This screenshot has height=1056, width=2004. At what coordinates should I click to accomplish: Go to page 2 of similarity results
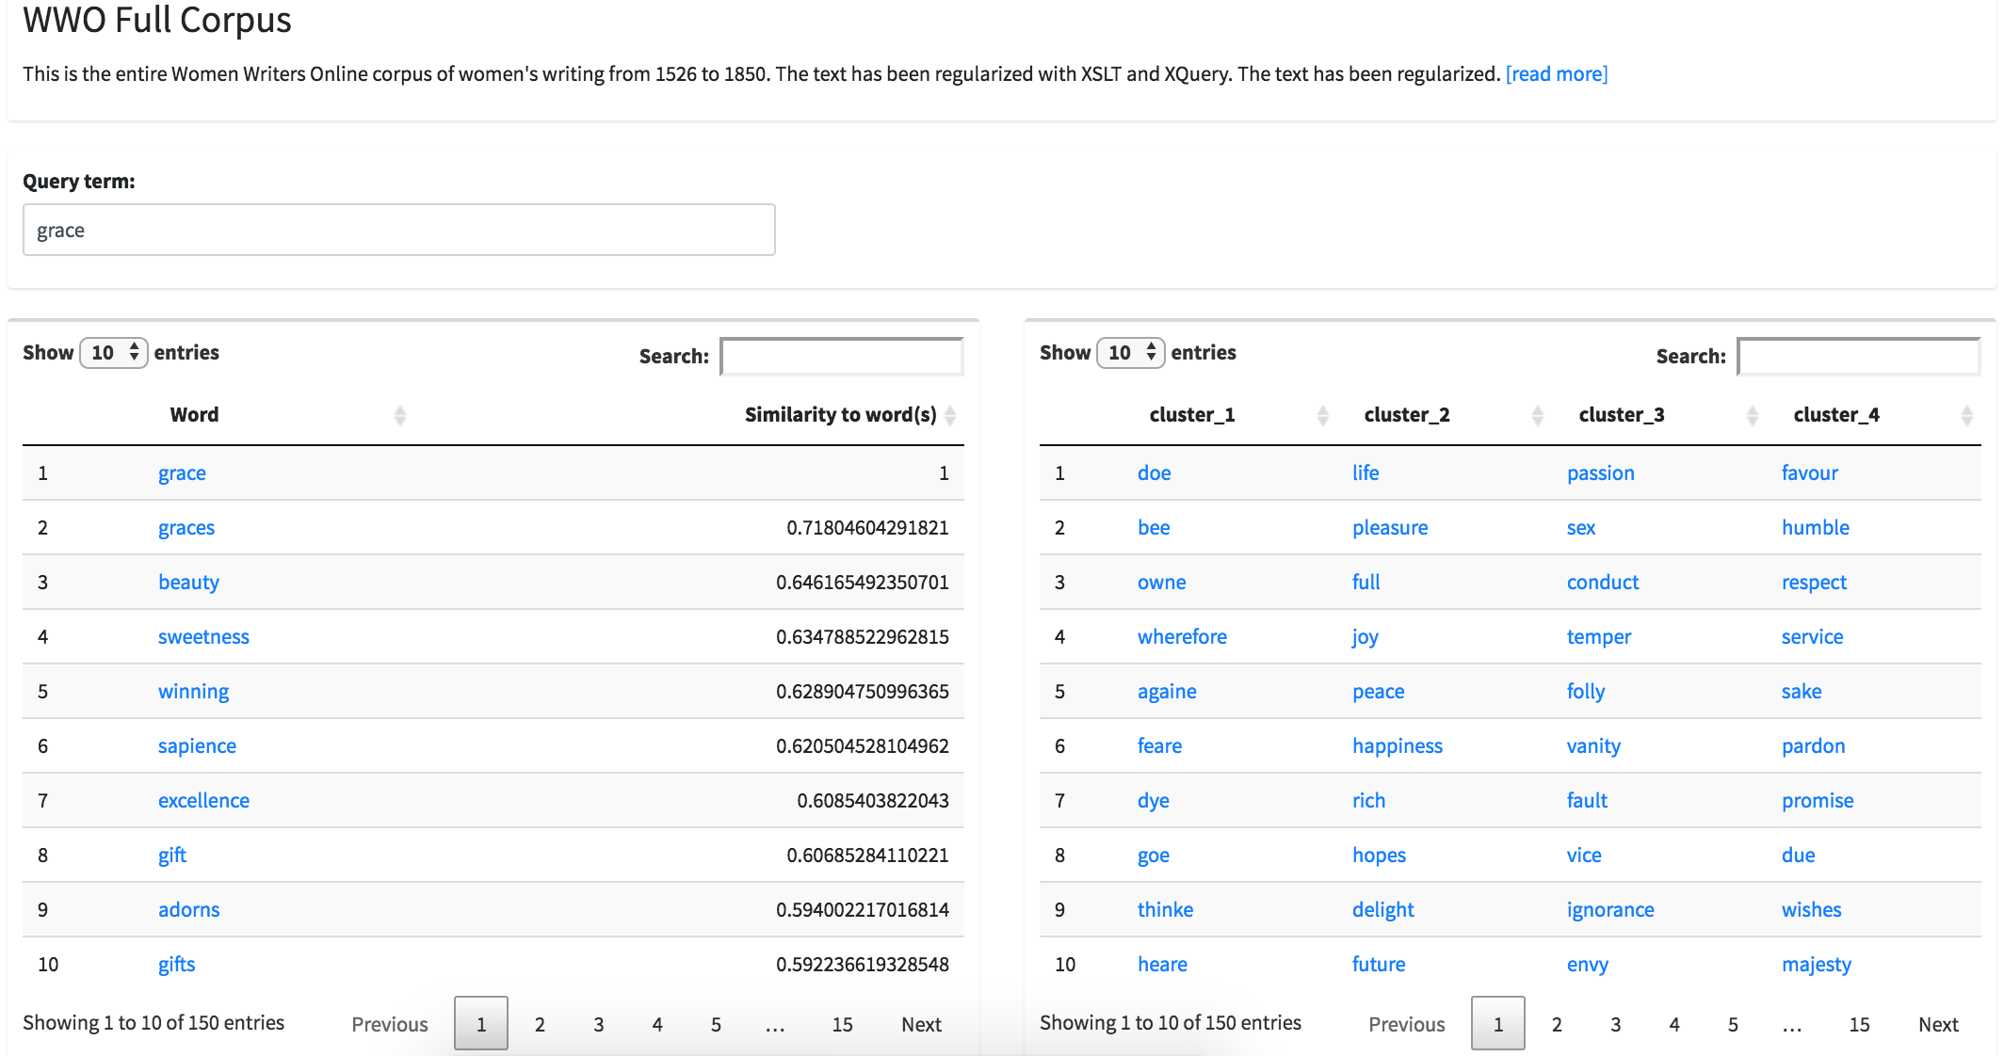pyautogui.click(x=540, y=1024)
